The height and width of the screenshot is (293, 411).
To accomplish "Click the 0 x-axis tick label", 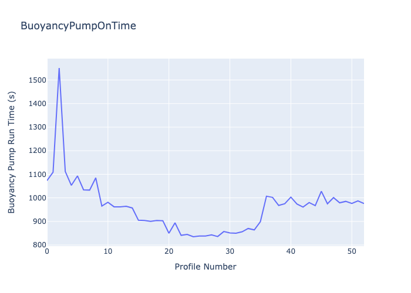I will [47, 251].
